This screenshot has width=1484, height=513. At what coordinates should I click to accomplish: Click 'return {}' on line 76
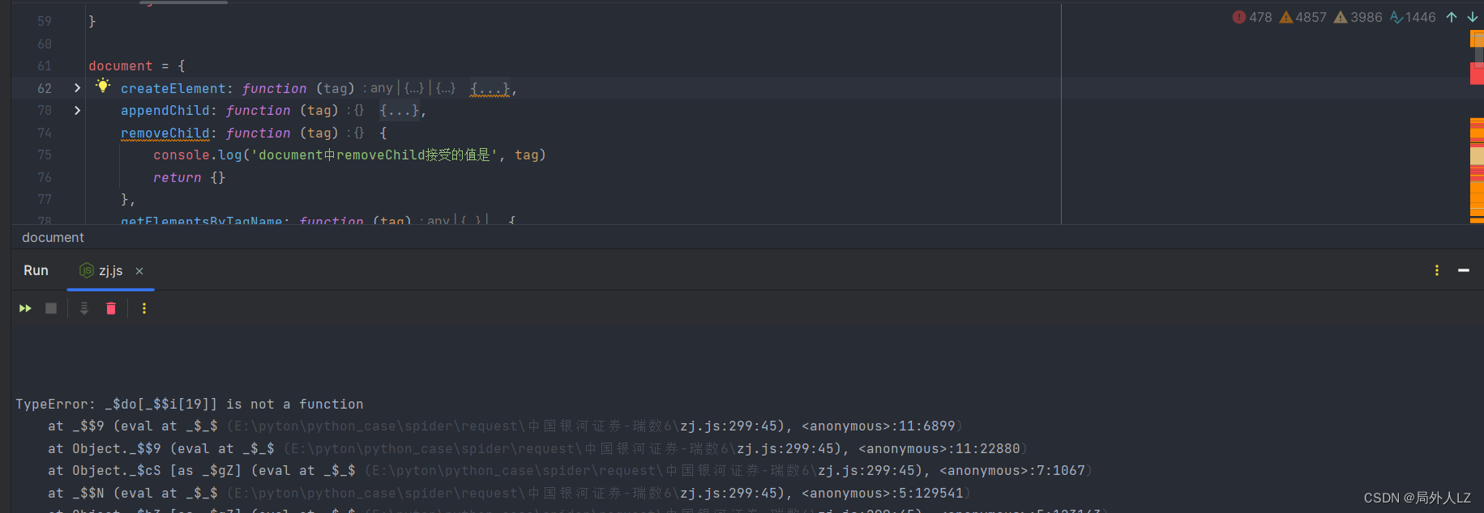click(190, 177)
